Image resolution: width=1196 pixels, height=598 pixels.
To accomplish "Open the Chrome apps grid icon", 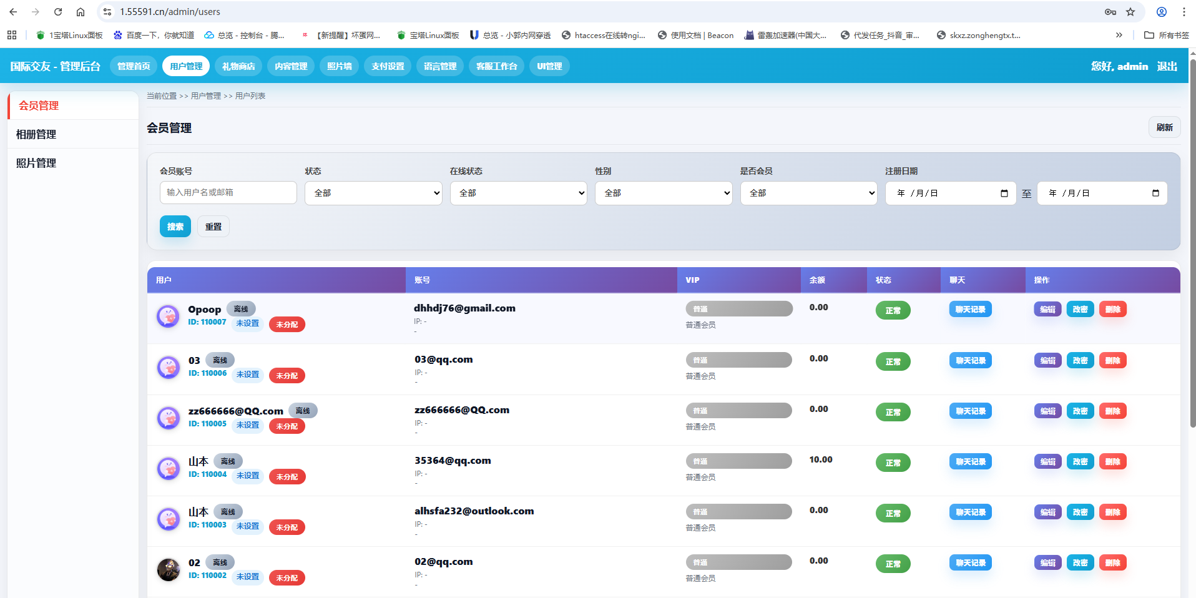I will tap(12, 35).
